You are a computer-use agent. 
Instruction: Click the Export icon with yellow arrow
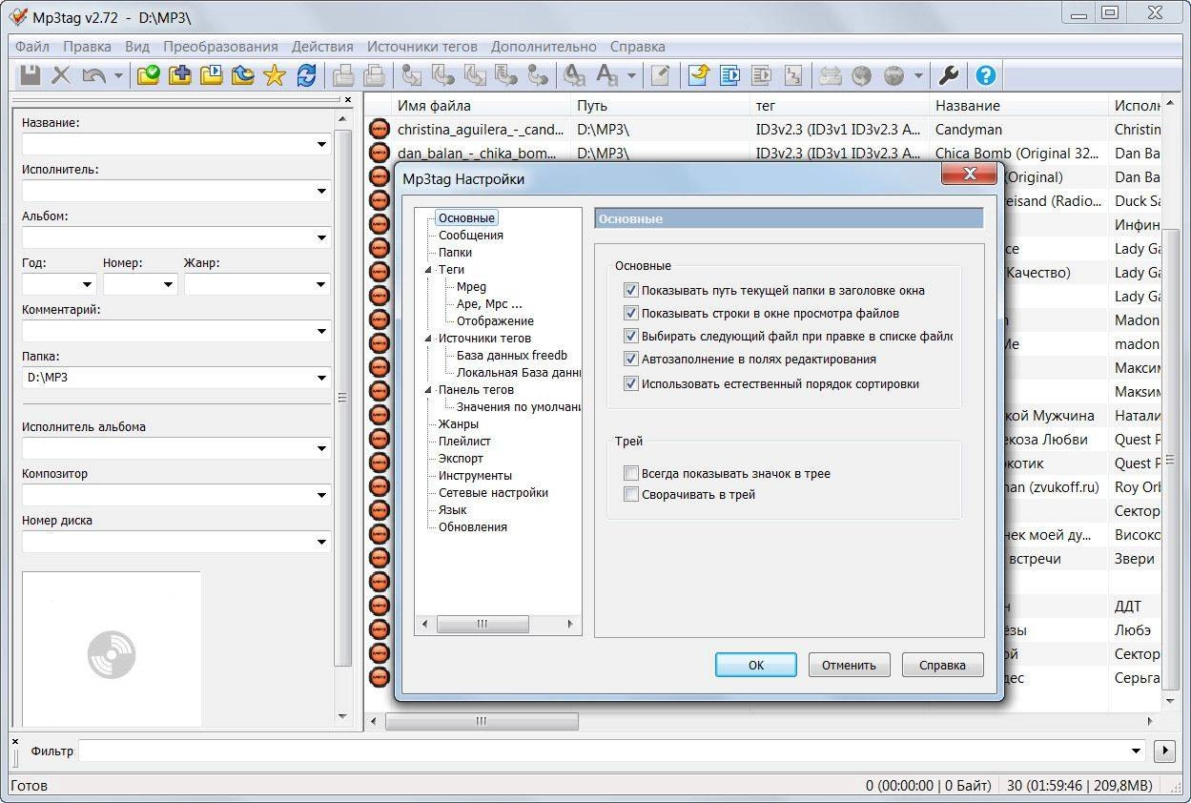[x=699, y=75]
